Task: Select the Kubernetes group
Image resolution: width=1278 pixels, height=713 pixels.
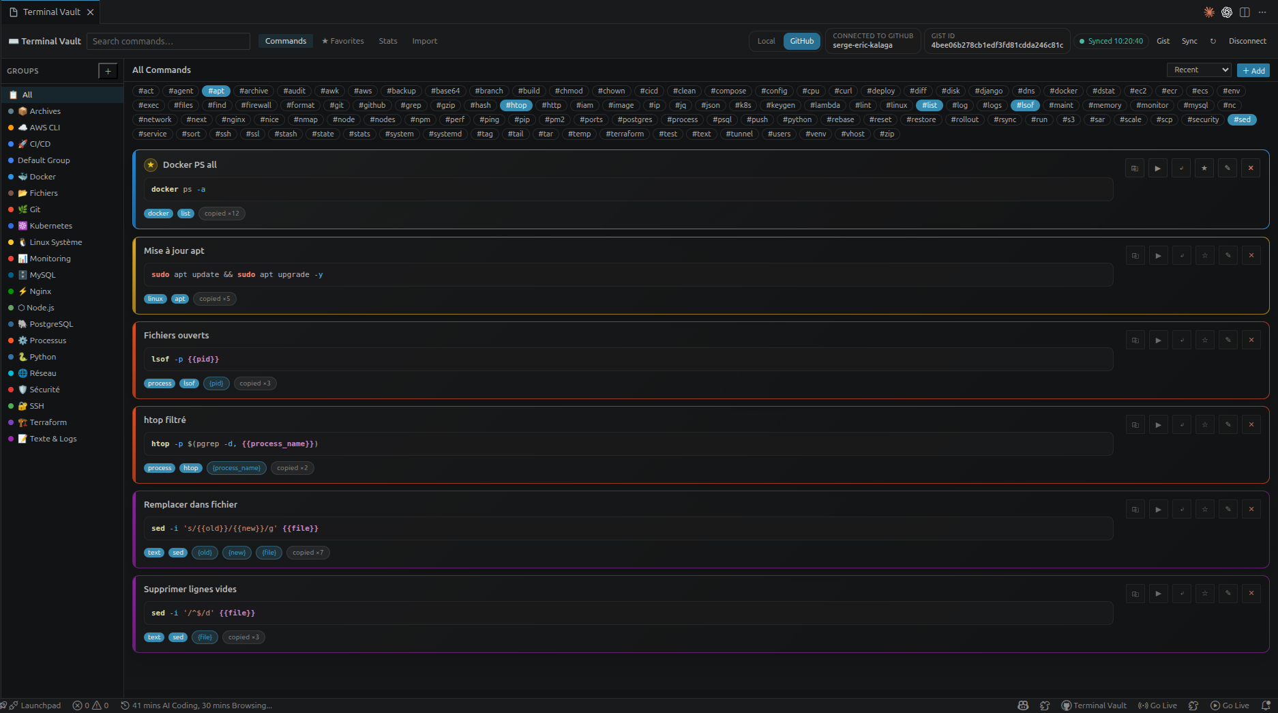Action: tap(62, 226)
